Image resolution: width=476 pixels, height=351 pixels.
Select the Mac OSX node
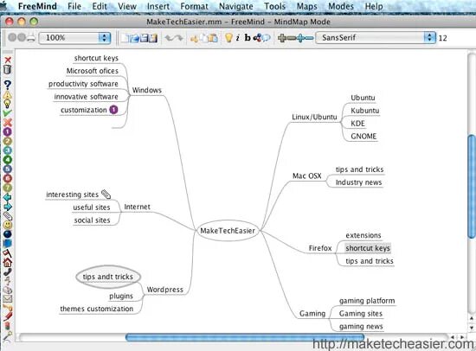click(x=307, y=176)
